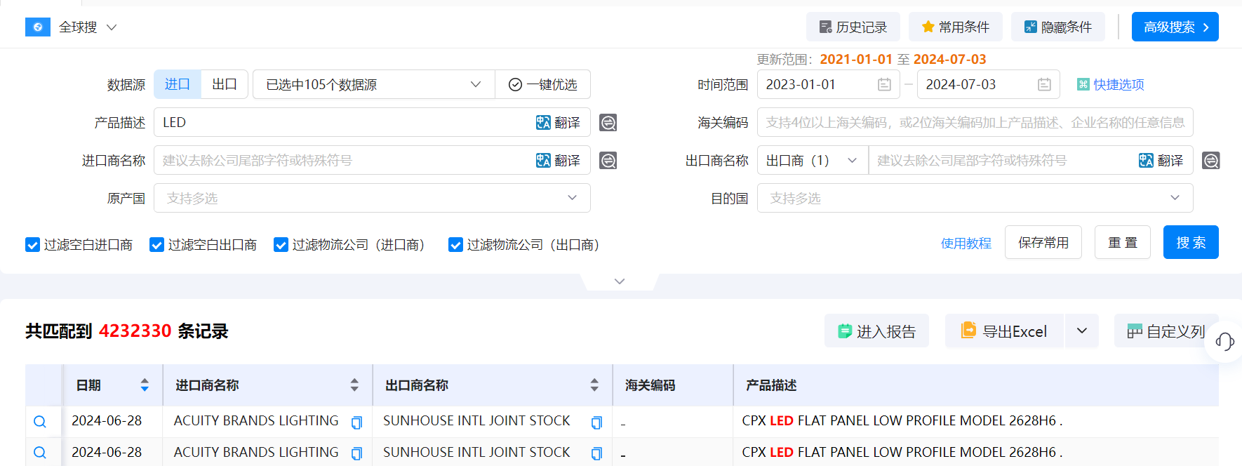Expand the arrow next to 导出Excel
Image resolution: width=1242 pixels, height=466 pixels.
point(1082,331)
